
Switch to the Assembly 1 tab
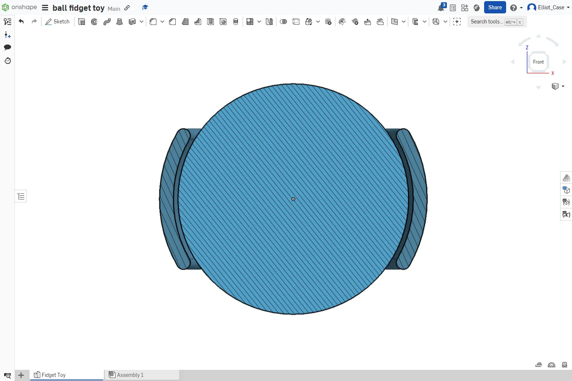point(142,375)
